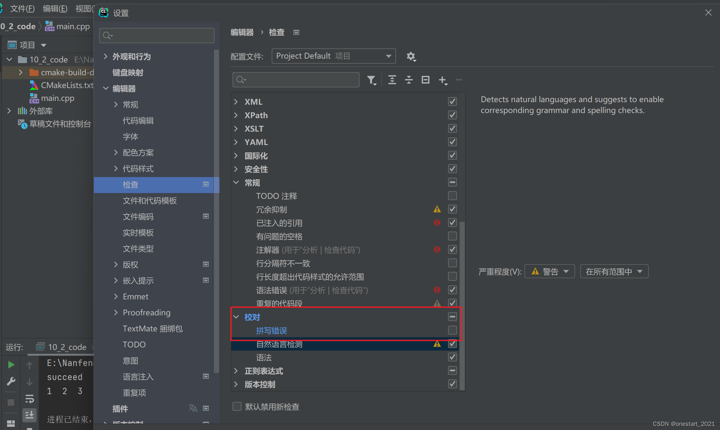Expand the 正则表达式 inspection group
The height and width of the screenshot is (430, 720).
[236, 371]
